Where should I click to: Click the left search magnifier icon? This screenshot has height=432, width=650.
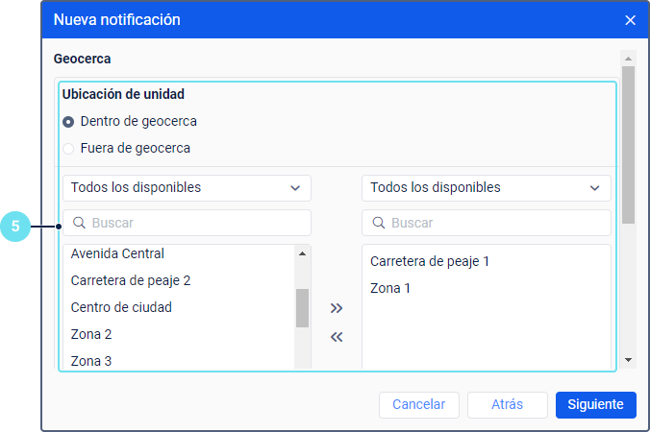(80, 223)
